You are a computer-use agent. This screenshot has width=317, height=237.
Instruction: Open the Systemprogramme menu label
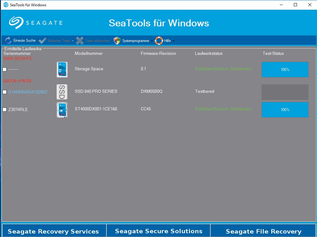135,41
